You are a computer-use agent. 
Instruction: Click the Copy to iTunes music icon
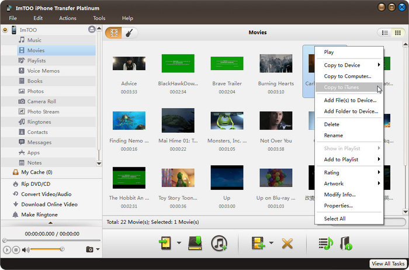pyautogui.click(x=219, y=243)
